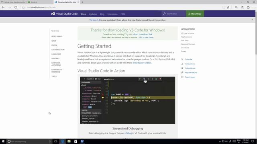Expand the Customization sidebar section
Screen dimensions: 257x144
58,50
